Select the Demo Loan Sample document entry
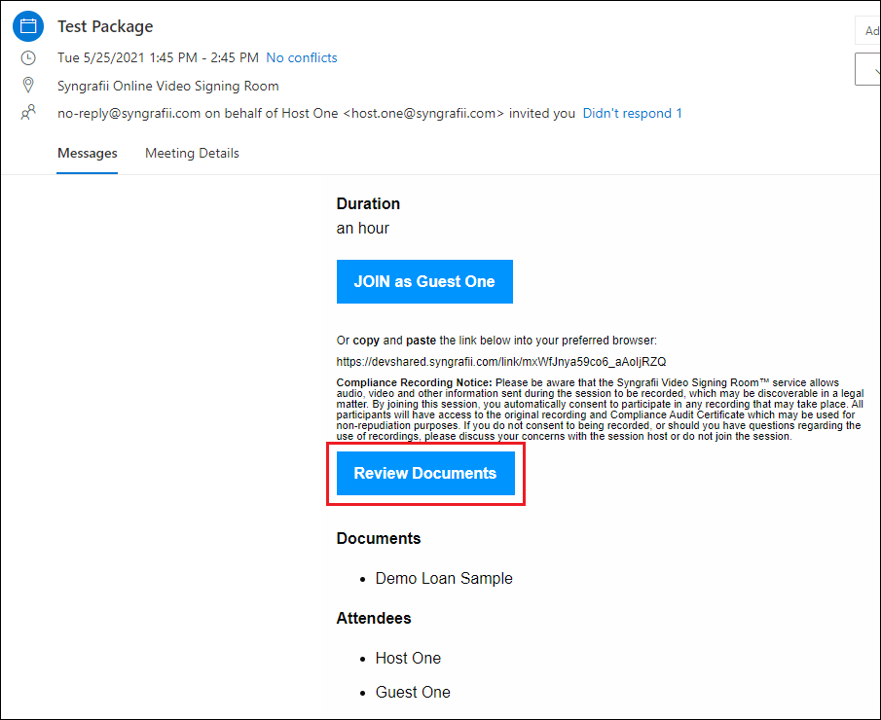Screen dimensions: 881x720 click(x=443, y=578)
